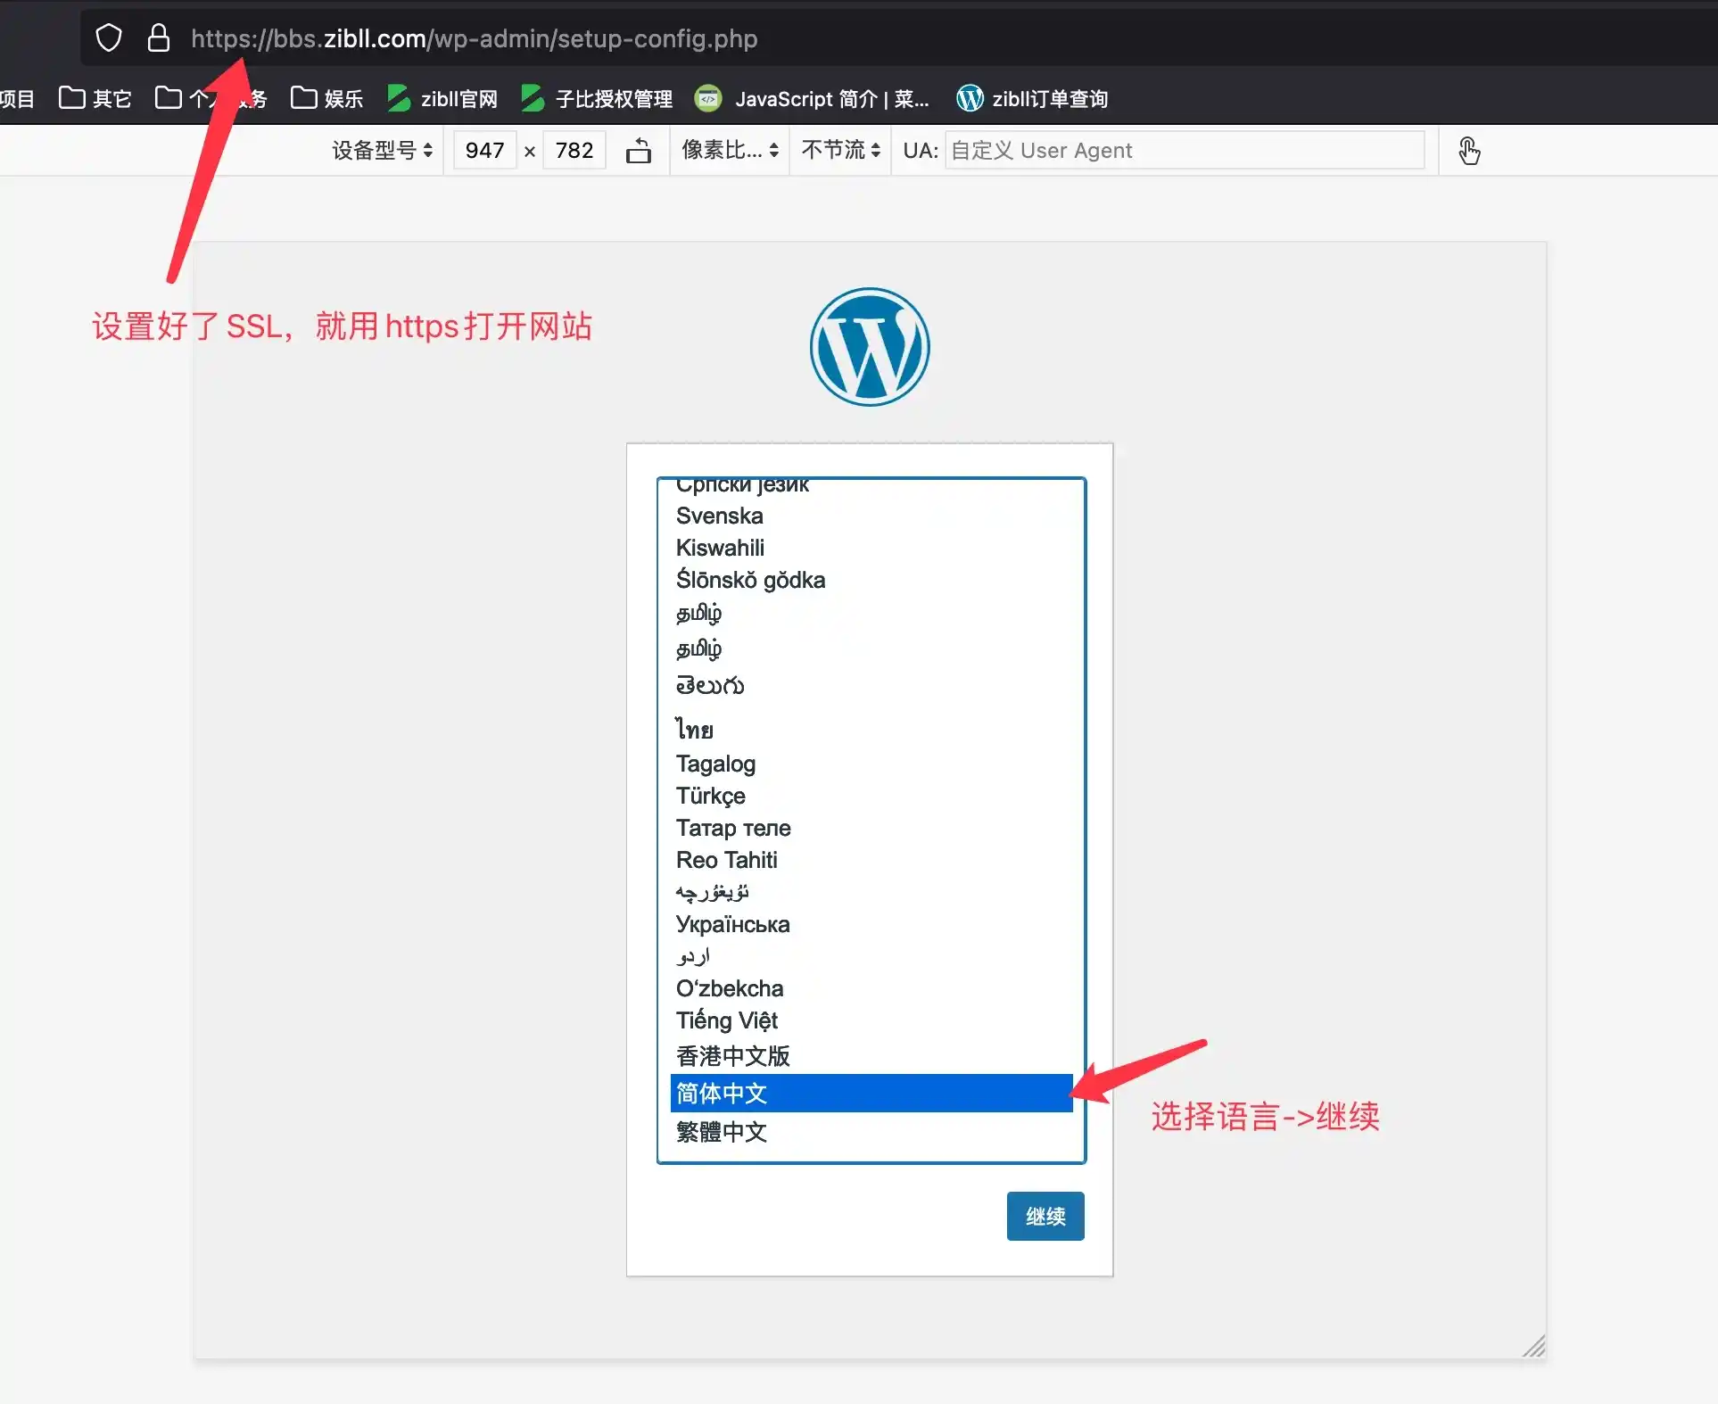Toggle touch event simulation
1718x1404 pixels.
point(1469,150)
